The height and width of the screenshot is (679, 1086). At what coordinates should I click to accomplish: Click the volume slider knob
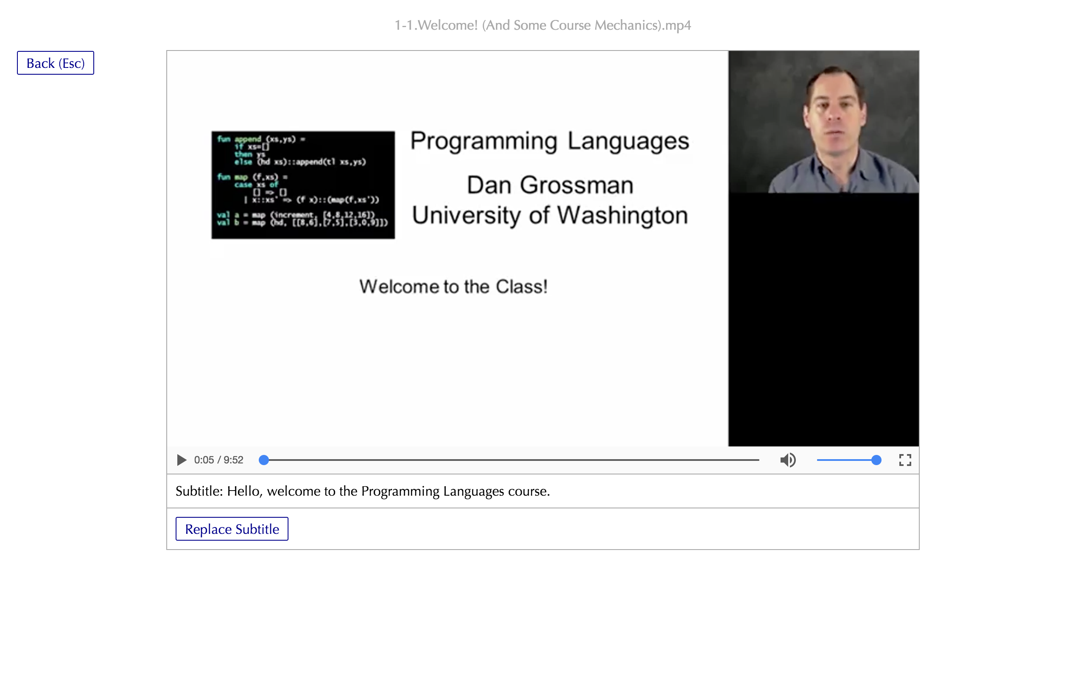(x=876, y=460)
